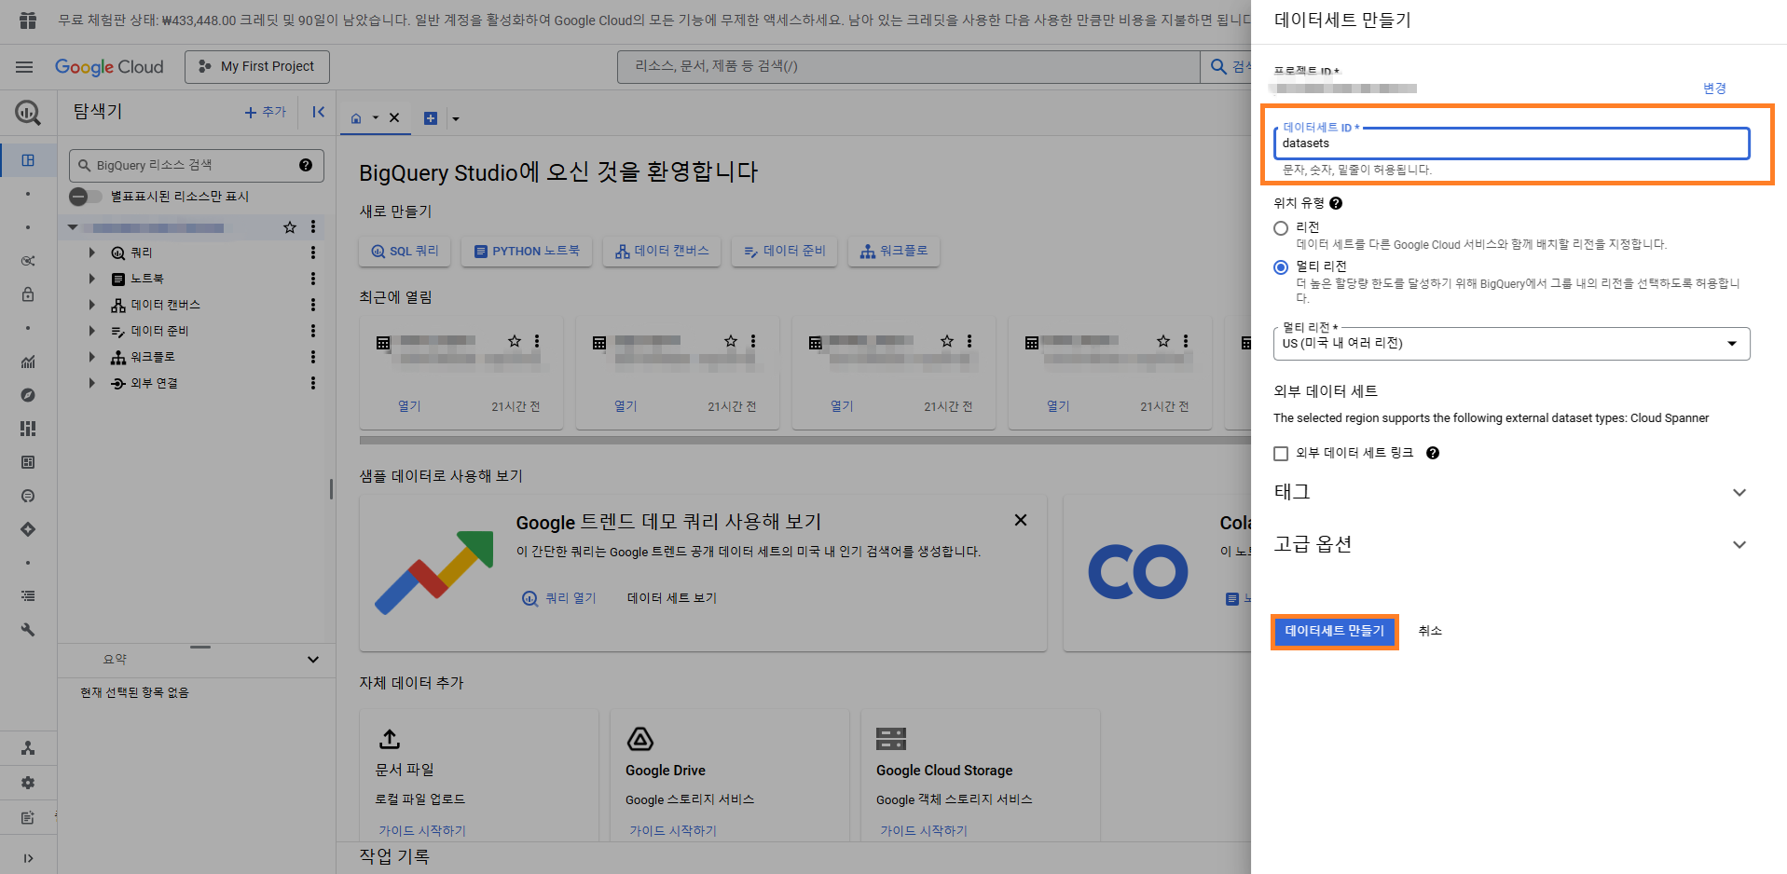1787x874 pixels.
Task: Toggle 별표표시된 리소스만 표시 switch
Action: [86, 197]
